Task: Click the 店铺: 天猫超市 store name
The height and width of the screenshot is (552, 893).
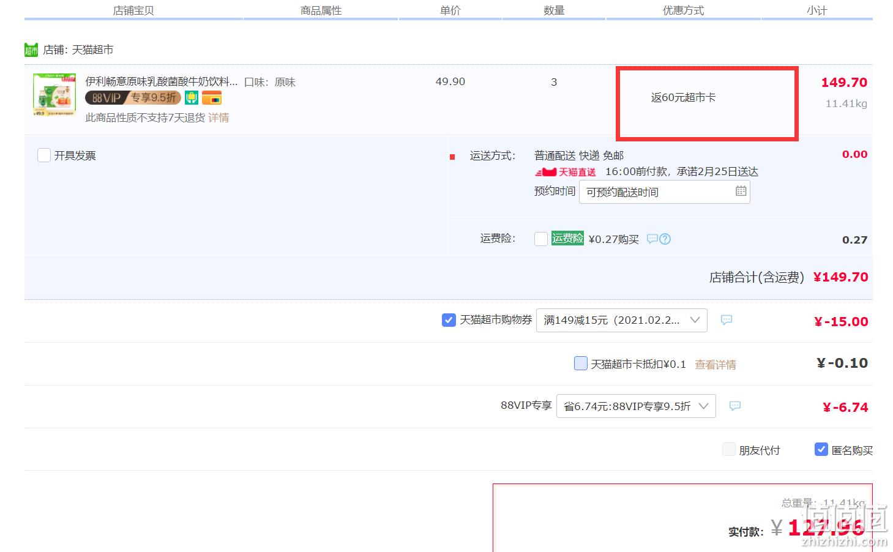Action: tap(78, 50)
